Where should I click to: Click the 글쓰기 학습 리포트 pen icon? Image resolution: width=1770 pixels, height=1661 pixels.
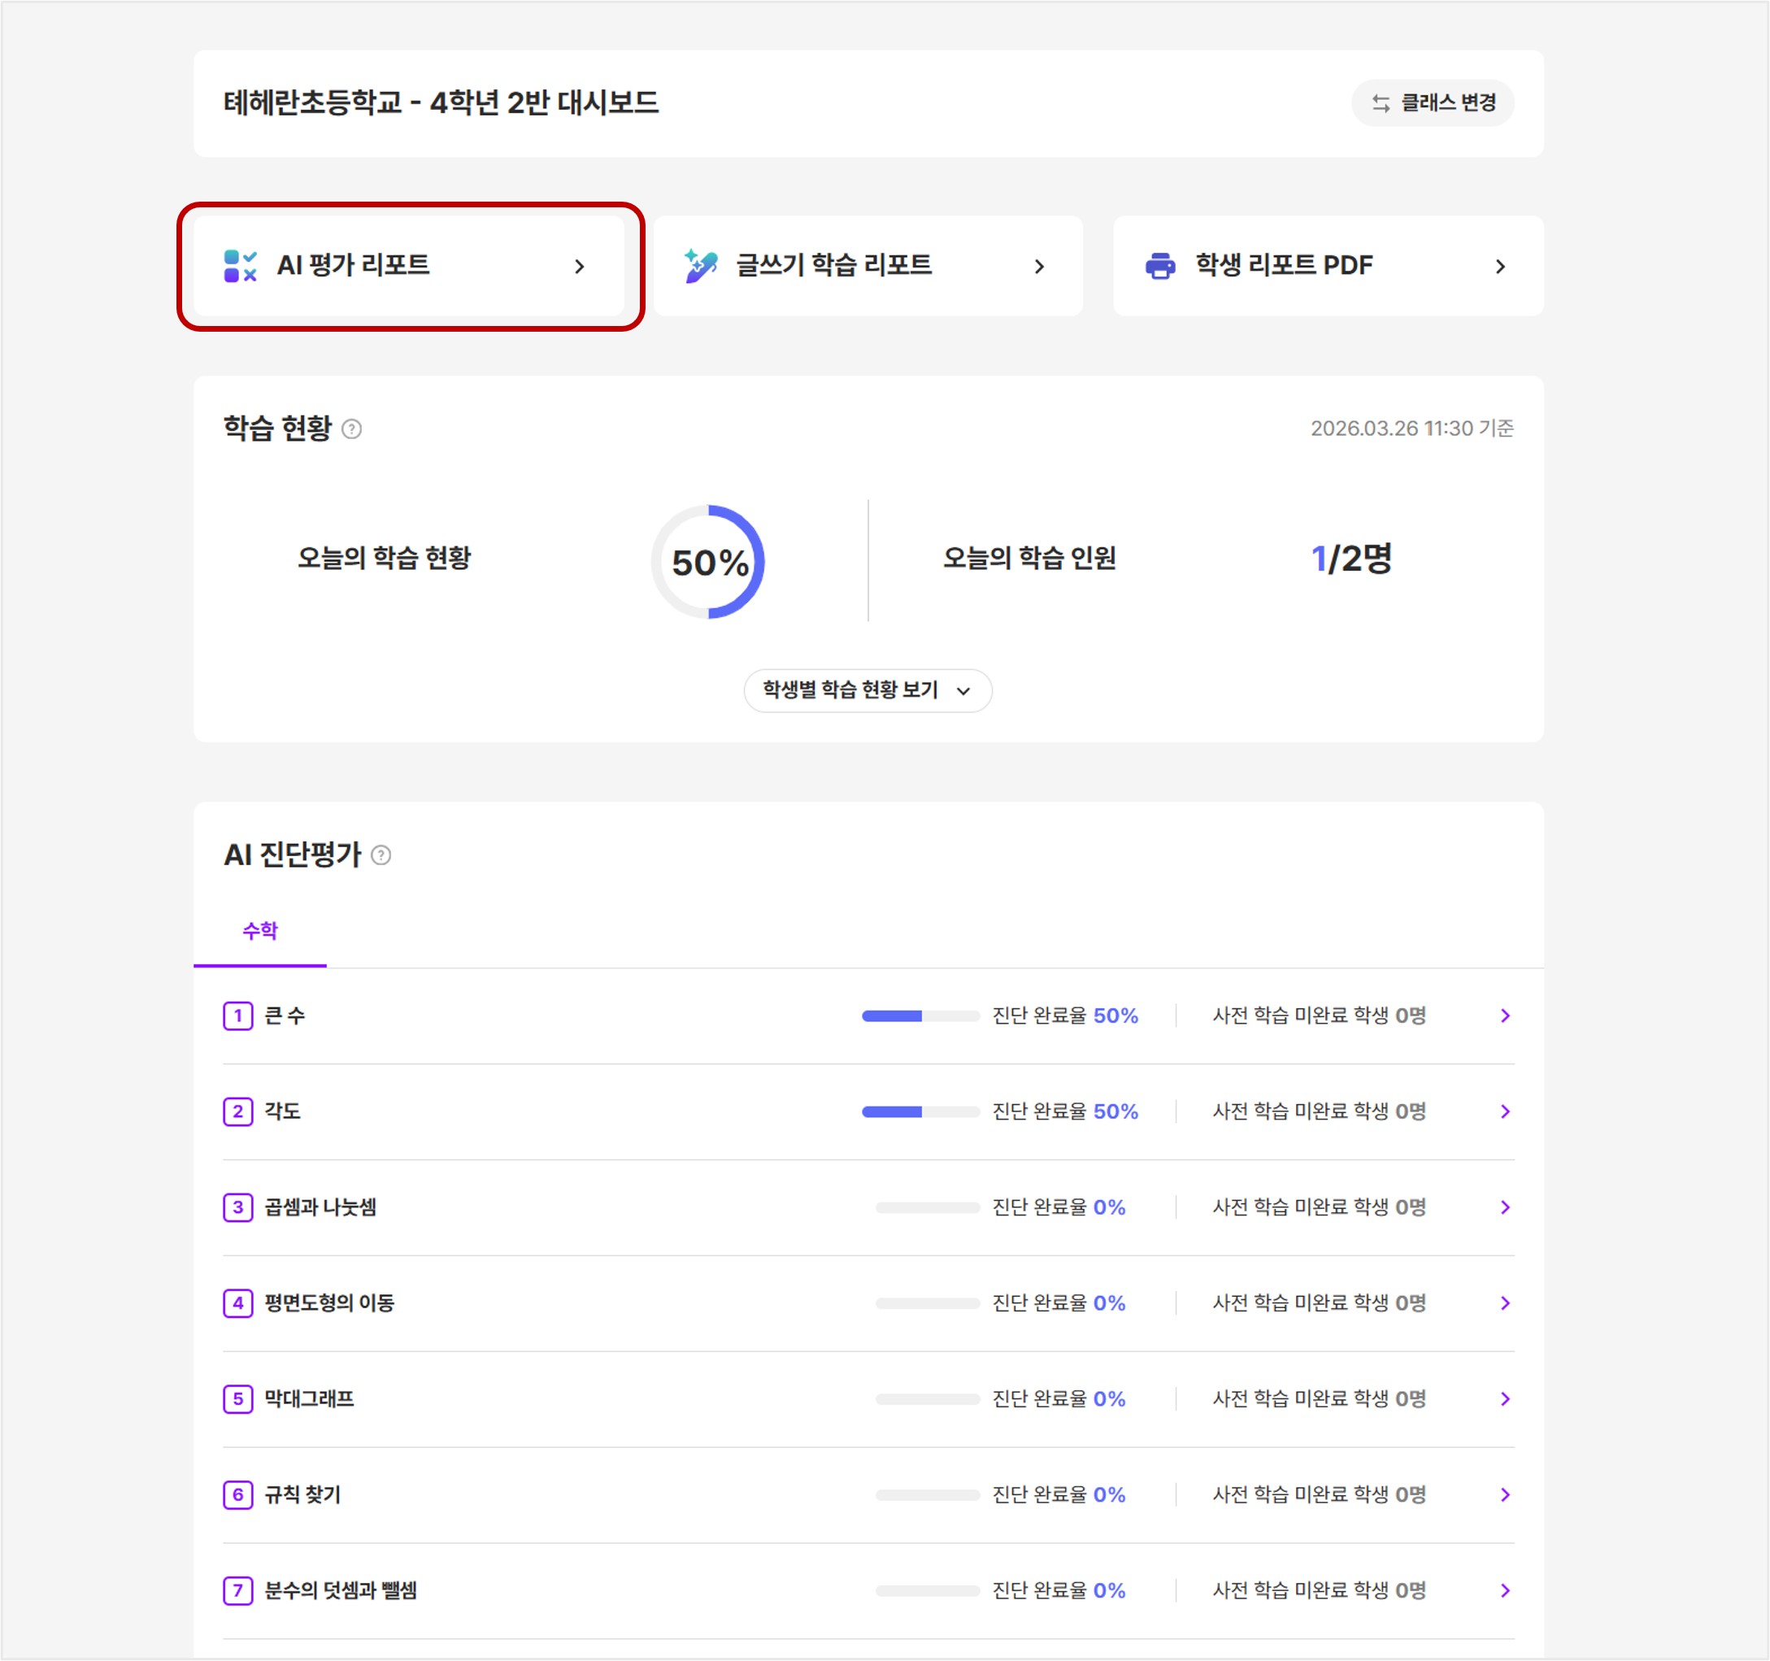(701, 266)
